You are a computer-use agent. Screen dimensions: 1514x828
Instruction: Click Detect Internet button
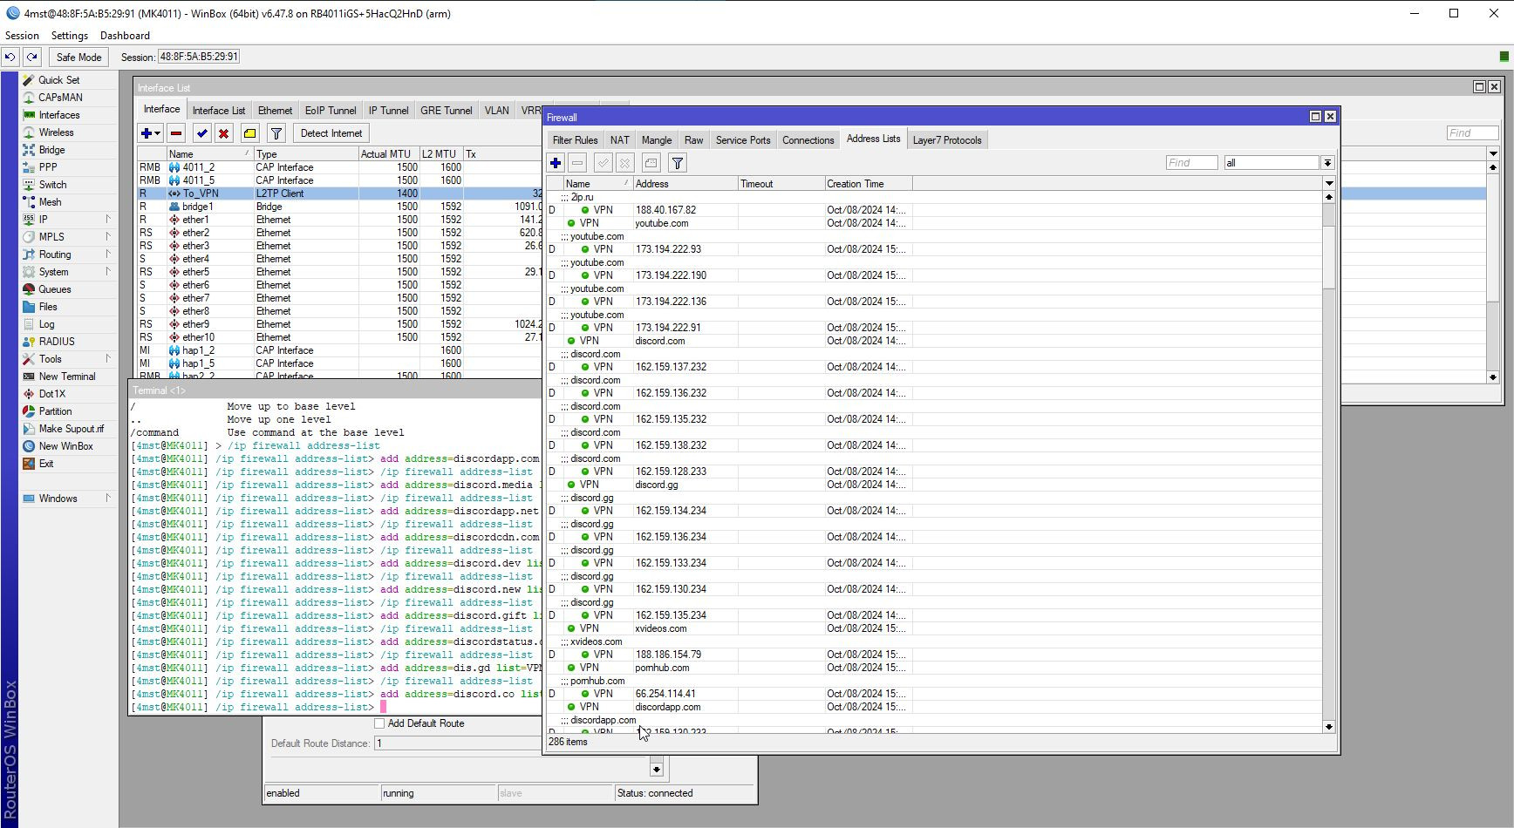pyautogui.click(x=331, y=133)
